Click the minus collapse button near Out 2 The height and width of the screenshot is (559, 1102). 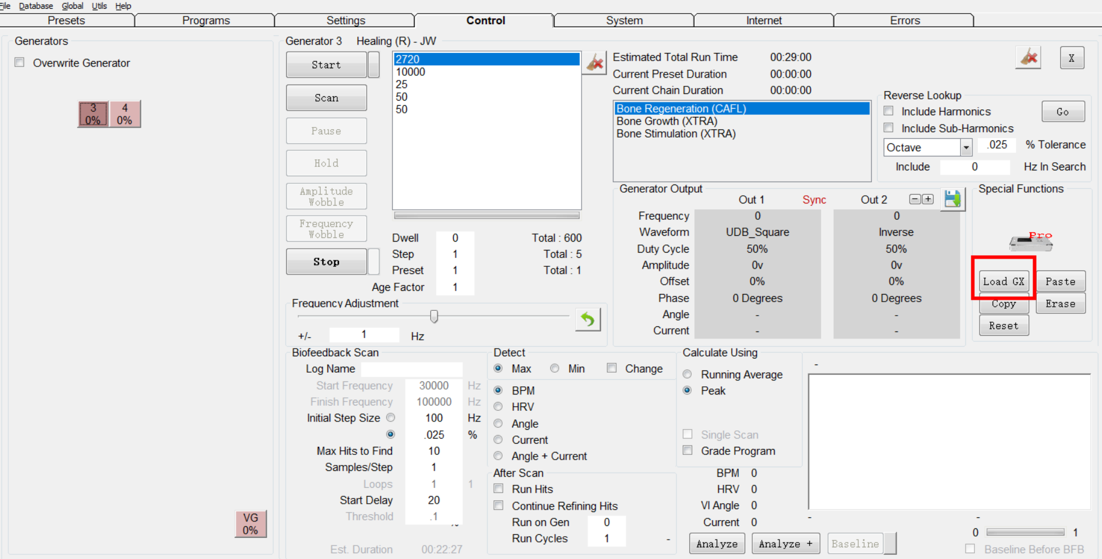pyautogui.click(x=915, y=199)
